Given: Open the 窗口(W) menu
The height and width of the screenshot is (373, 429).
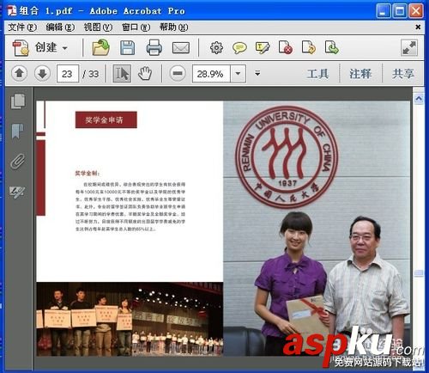Looking at the screenshot, I should pyautogui.click(x=136, y=28).
